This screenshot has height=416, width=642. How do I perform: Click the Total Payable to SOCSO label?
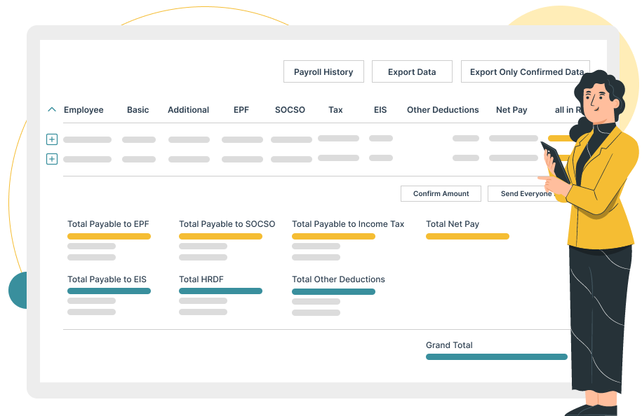227,224
